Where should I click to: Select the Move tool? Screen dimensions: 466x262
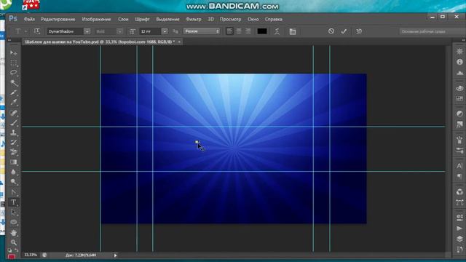tap(13, 53)
